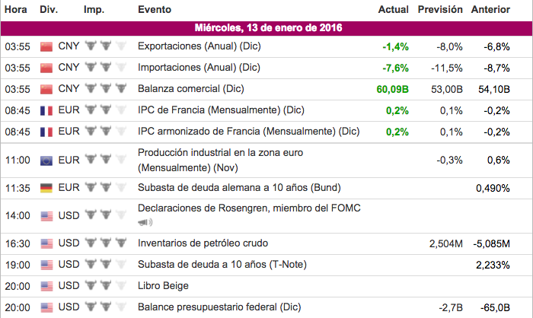
Task: Click the Evento column header
Action: (x=155, y=10)
